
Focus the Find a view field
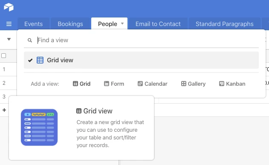pyautogui.click(x=148, y=41)
